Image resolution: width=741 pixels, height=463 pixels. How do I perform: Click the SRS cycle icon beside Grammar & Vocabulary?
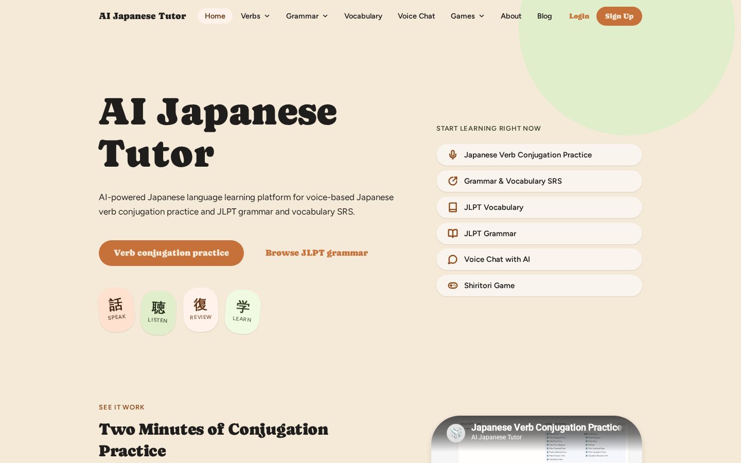coord(453,181)
